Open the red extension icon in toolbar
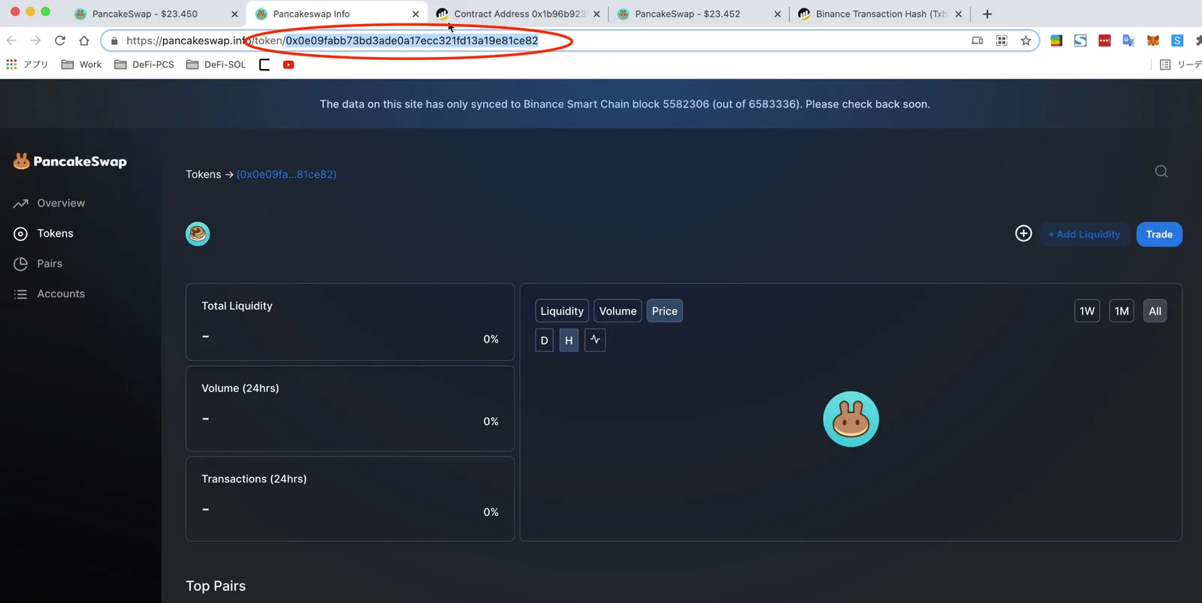The width and height of the screenshot is (1202, 603). 1104,41
